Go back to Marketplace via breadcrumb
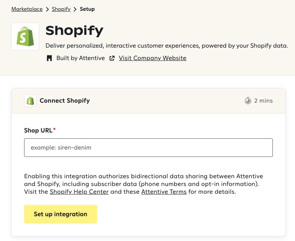Image resolution: width=295 pixels, height=241 pixels. tap(27, 9)
